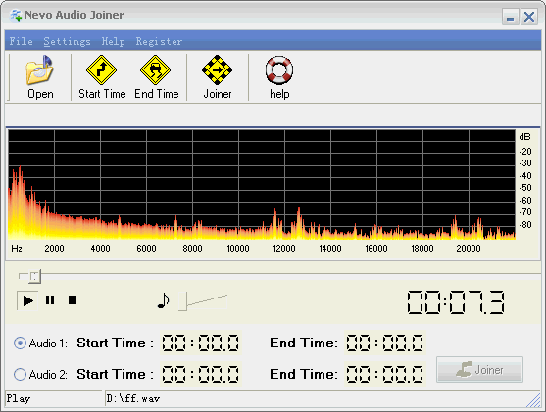This screenshot has height=412, width=546.
Task: Select the Audio 1 radio button
Action: coord(20,343)
